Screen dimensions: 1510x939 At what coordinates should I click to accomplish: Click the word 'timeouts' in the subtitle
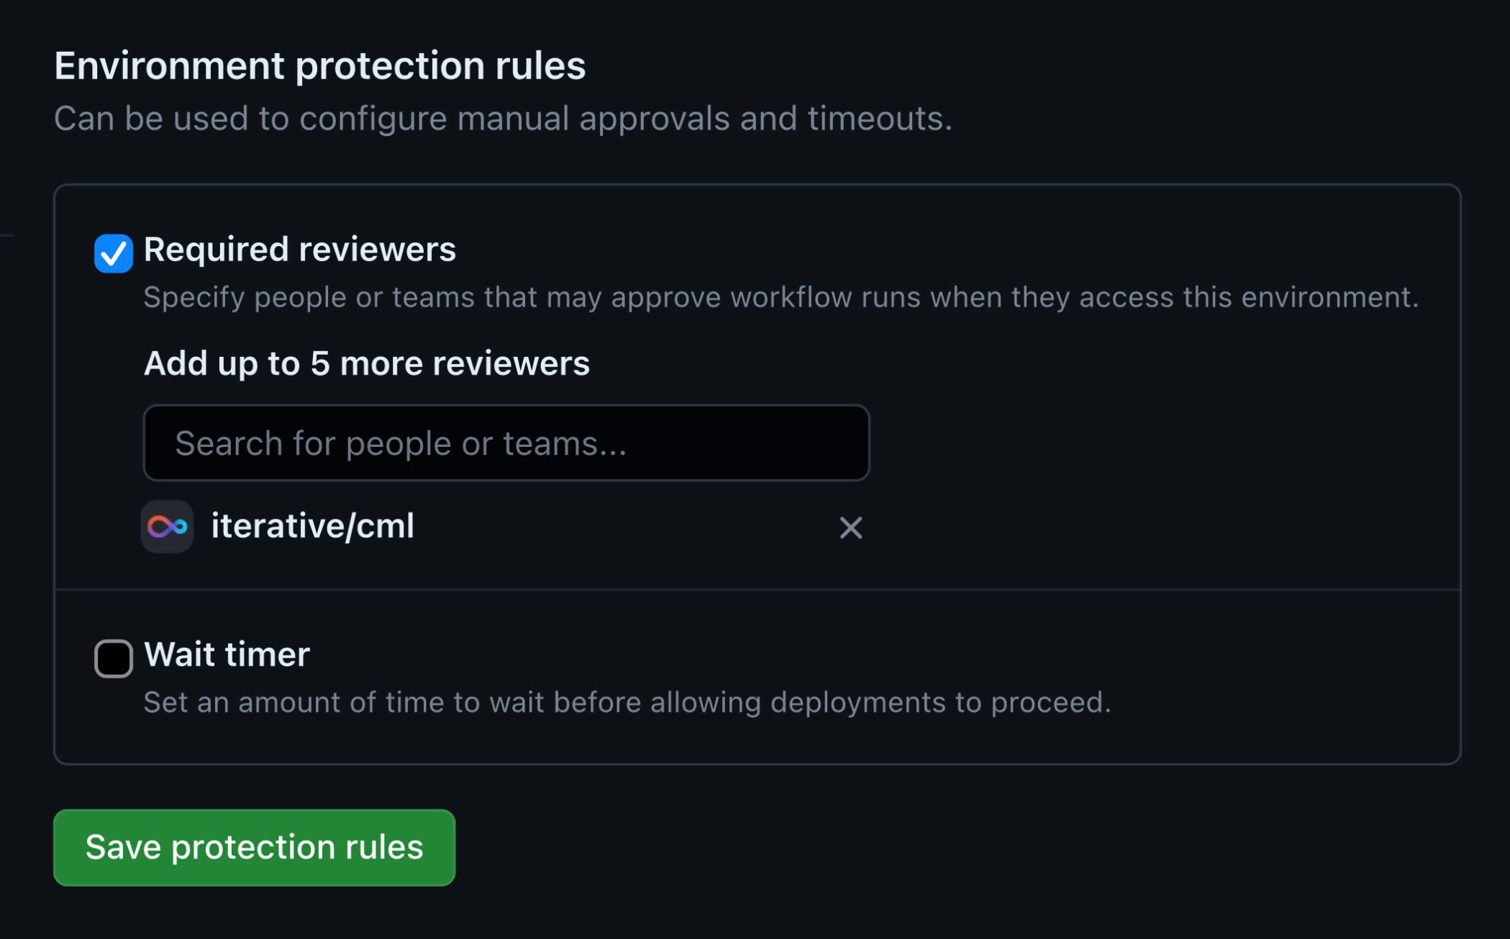[878, 119]
